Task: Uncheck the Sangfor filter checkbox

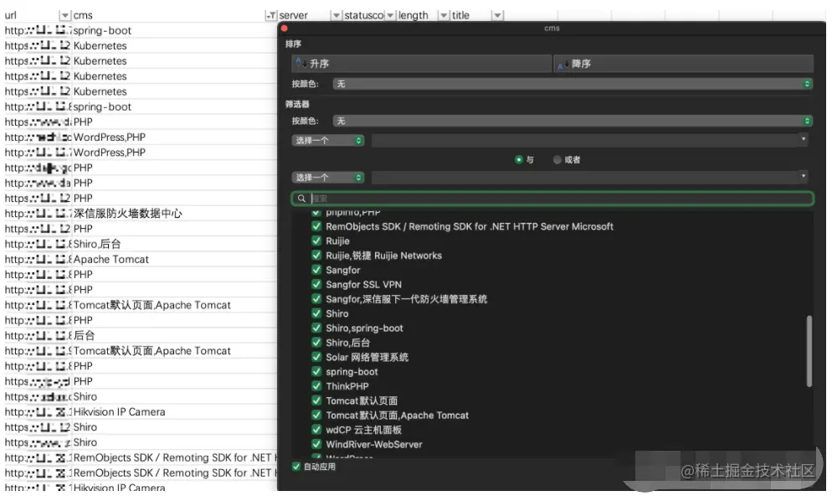Action: tap(316, 270)
